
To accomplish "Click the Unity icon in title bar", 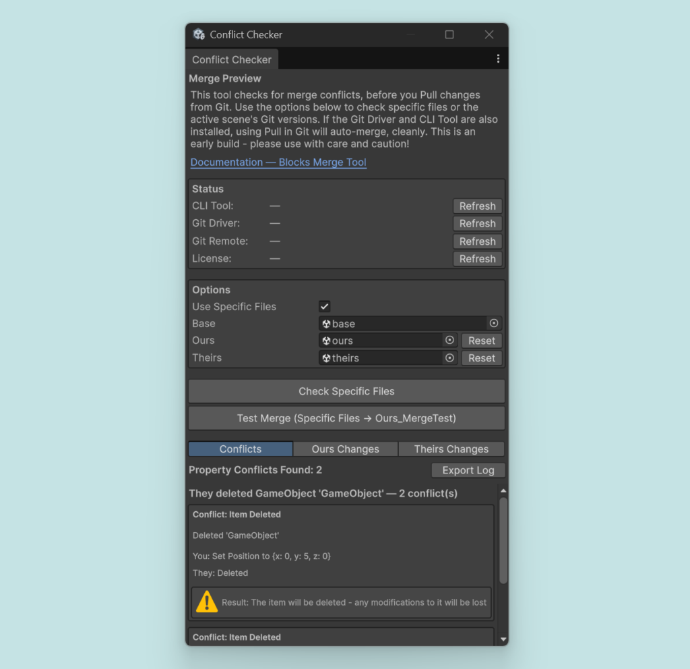I will [199, 34].
